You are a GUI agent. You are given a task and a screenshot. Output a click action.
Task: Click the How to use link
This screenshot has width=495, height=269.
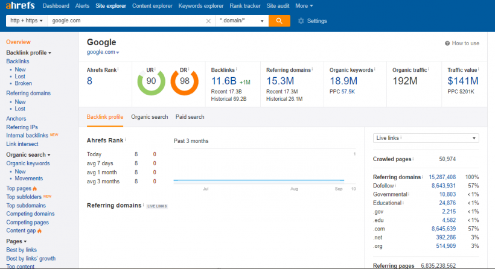pyautogui.click(x=465, y=43)
